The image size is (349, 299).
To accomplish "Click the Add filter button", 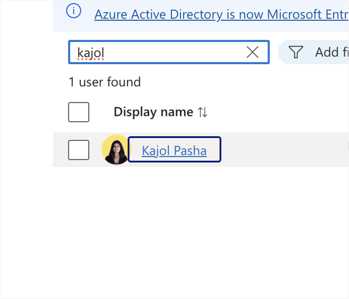I will point(314,52).
